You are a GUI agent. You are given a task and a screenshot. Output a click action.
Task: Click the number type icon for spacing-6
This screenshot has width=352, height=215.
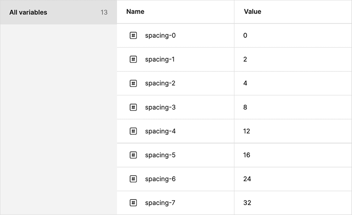133,179
